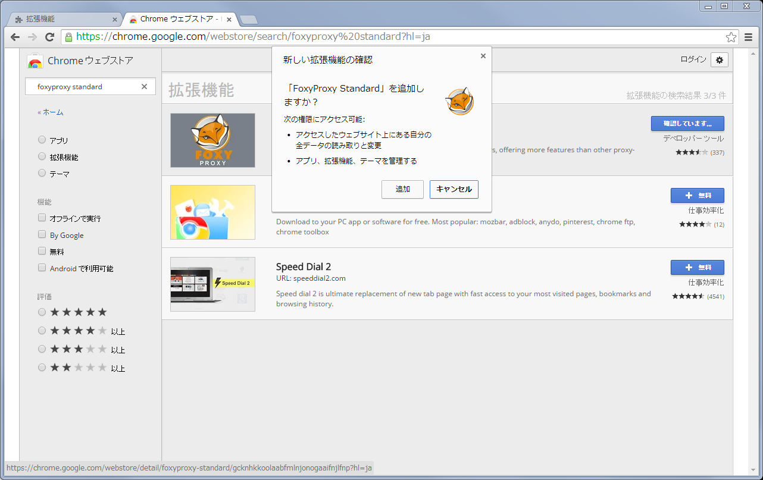Open the Speed Dial 2 title
Image resolution: width=763 pixels, height=480 pixels.
tap(304, 266)
